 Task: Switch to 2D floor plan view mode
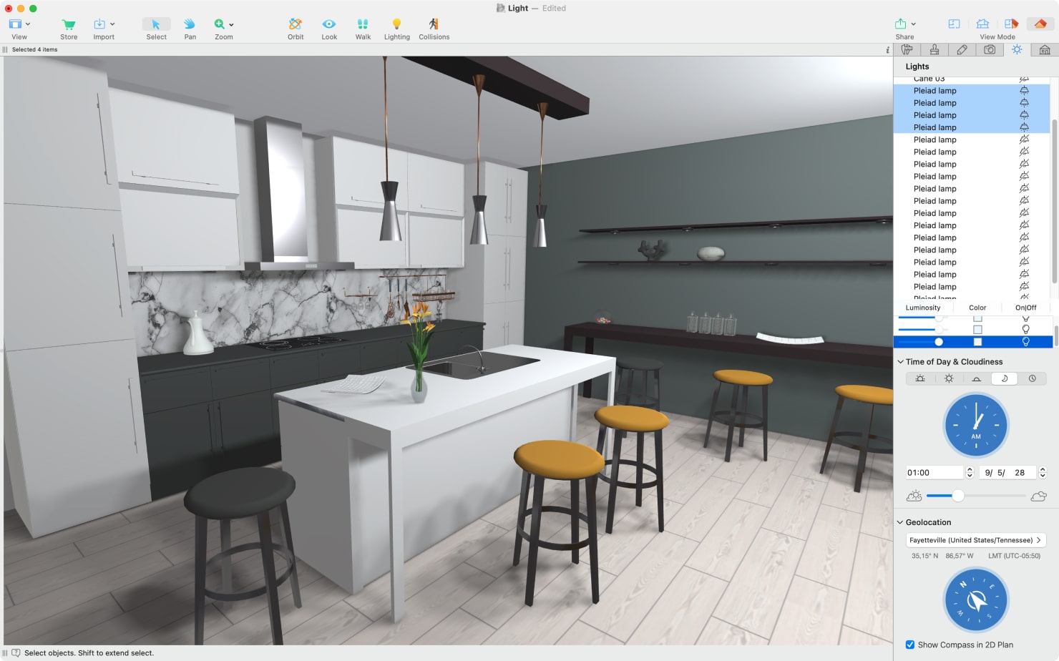pyautogui.click(x=954, y=24)
